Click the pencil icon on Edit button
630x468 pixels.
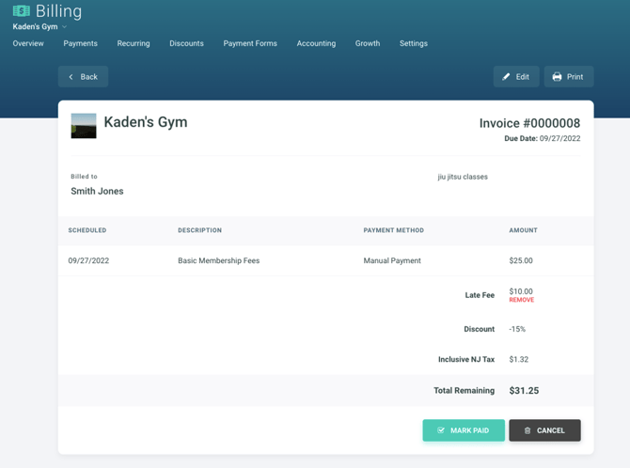[x=506, y=77]
